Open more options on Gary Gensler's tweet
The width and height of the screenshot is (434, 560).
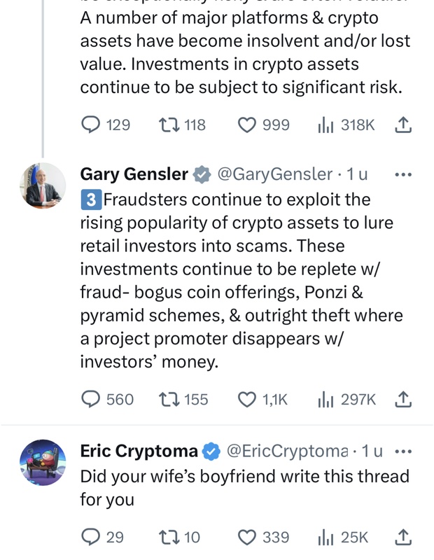click(403, 174)
